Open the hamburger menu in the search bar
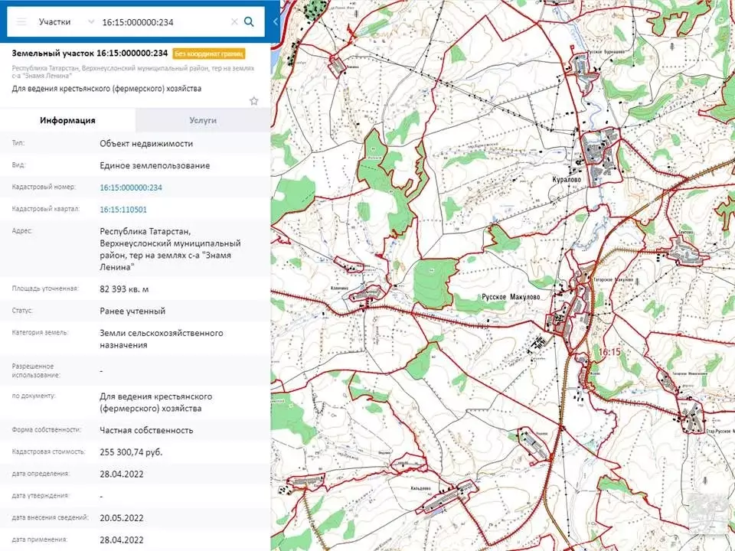735x551 pixels. [21, 22]
